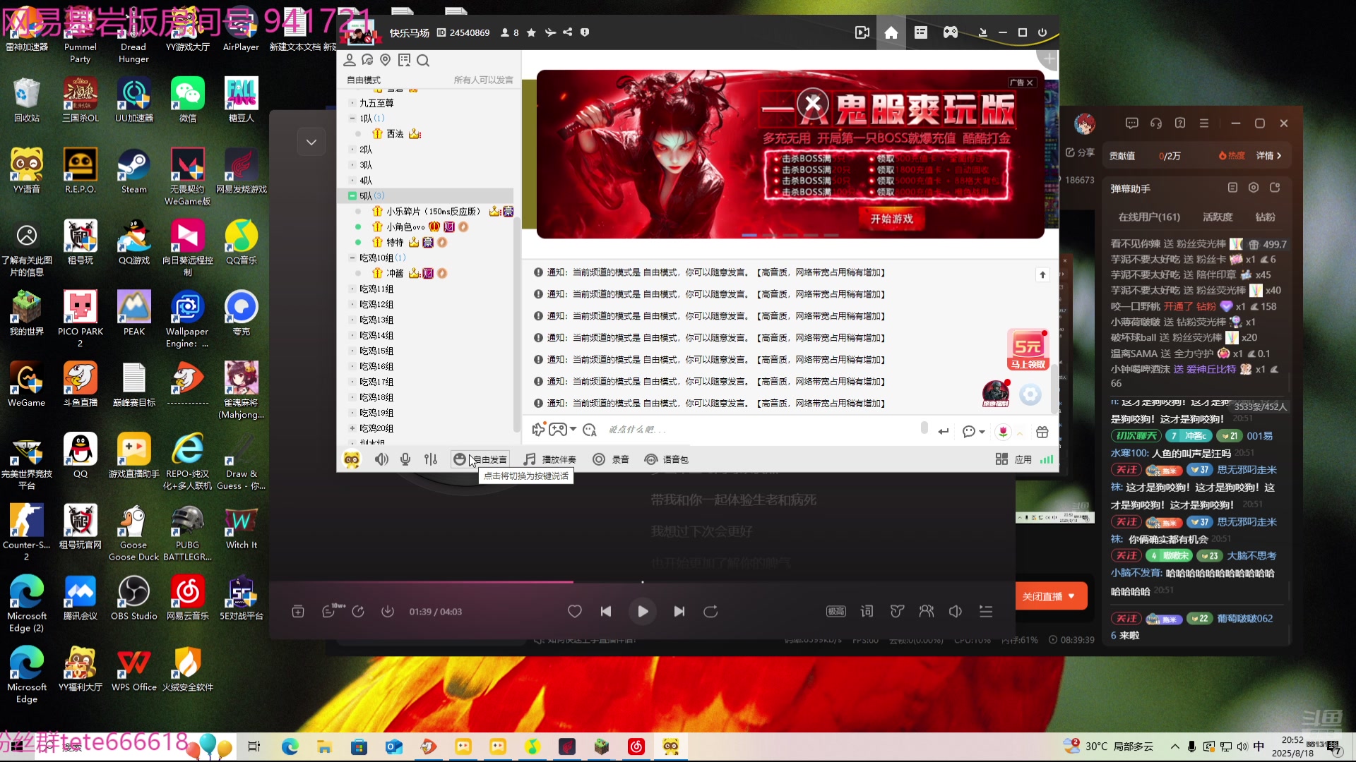This screenshot has height=762, width=1356.
Task: Collapse 吃鸡10组 channel node
Action: pos(352,258)
